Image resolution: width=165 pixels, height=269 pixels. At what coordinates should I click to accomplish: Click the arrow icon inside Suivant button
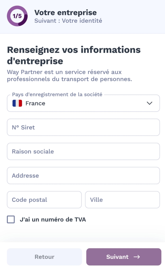[137, 257]
